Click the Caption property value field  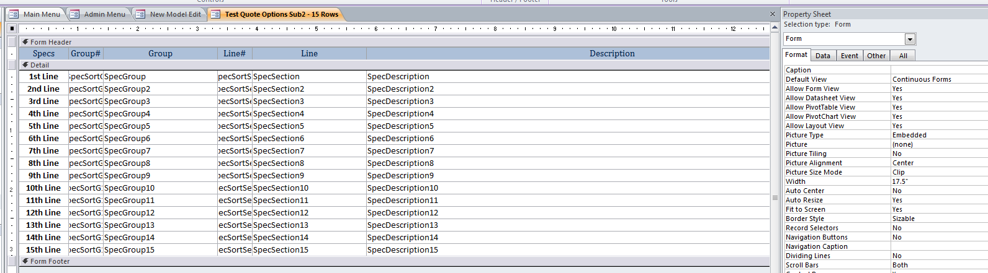click(939, 70)
